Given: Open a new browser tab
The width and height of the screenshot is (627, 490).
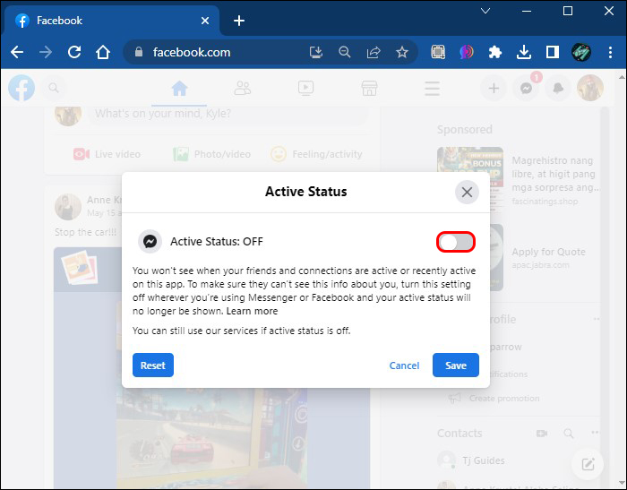Looking at the screenshot, I should coord(239,21).
